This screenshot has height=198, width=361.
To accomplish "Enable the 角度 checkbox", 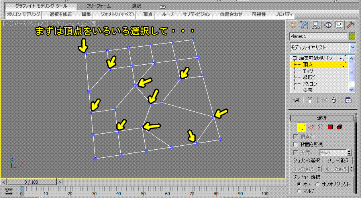I will coord(296,152).
